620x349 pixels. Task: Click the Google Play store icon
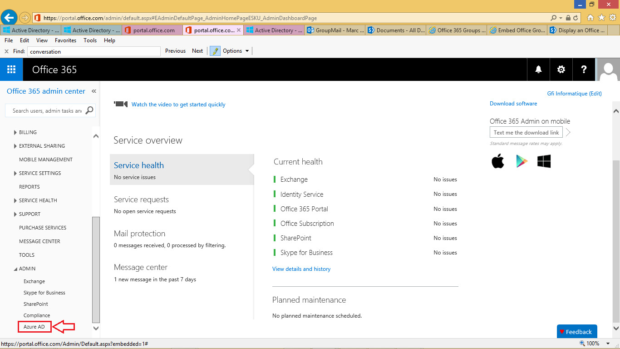pyautogui.click(x=522, y=161)
